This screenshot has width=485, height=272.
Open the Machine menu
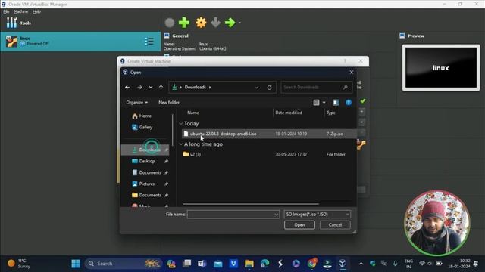[21, 12]
